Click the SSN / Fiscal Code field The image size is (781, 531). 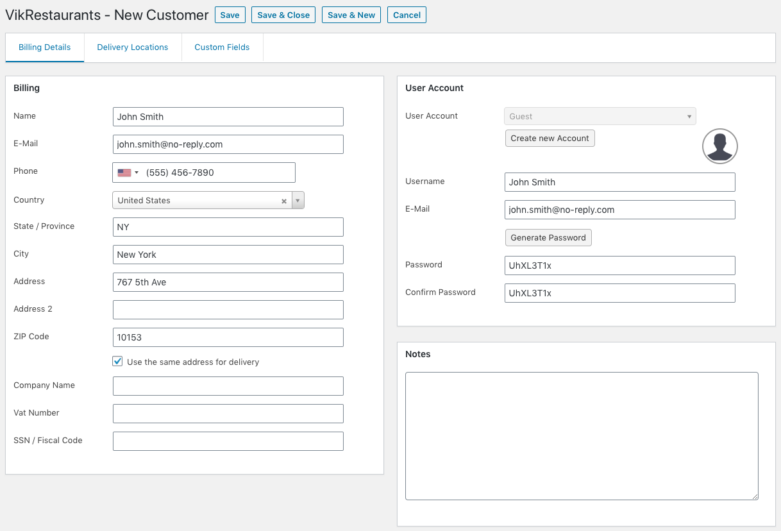[x=228, y=441]
